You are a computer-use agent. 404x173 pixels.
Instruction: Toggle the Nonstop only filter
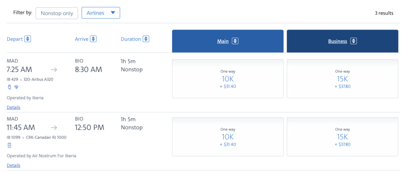click(57, 13)
